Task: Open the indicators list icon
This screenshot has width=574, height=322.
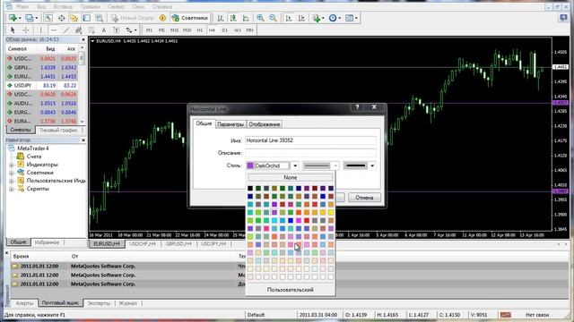Action: [317, 18]
